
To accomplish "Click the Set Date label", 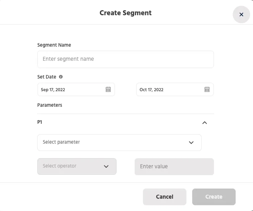I will tap(47, 77).
